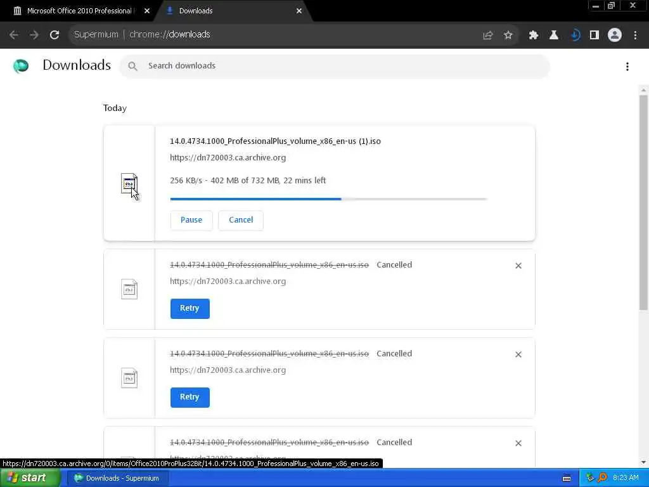Bookmark this page with the star icon
The image size is (649, 487).
click(508, 36)
